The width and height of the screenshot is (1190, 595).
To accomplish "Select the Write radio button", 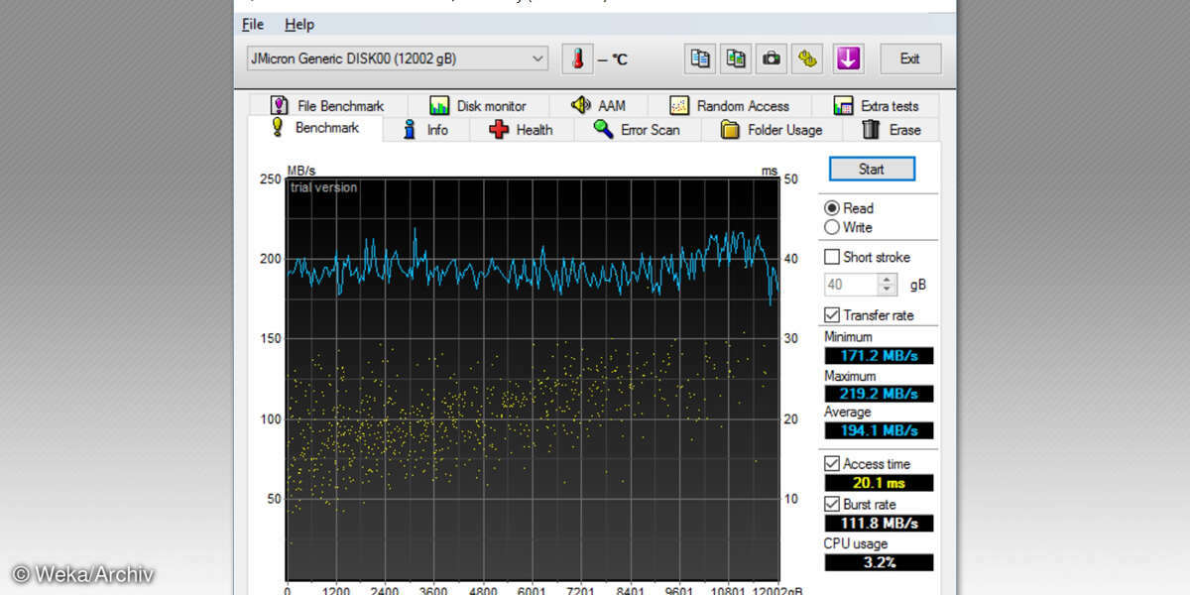I will (x=832, y=227).
